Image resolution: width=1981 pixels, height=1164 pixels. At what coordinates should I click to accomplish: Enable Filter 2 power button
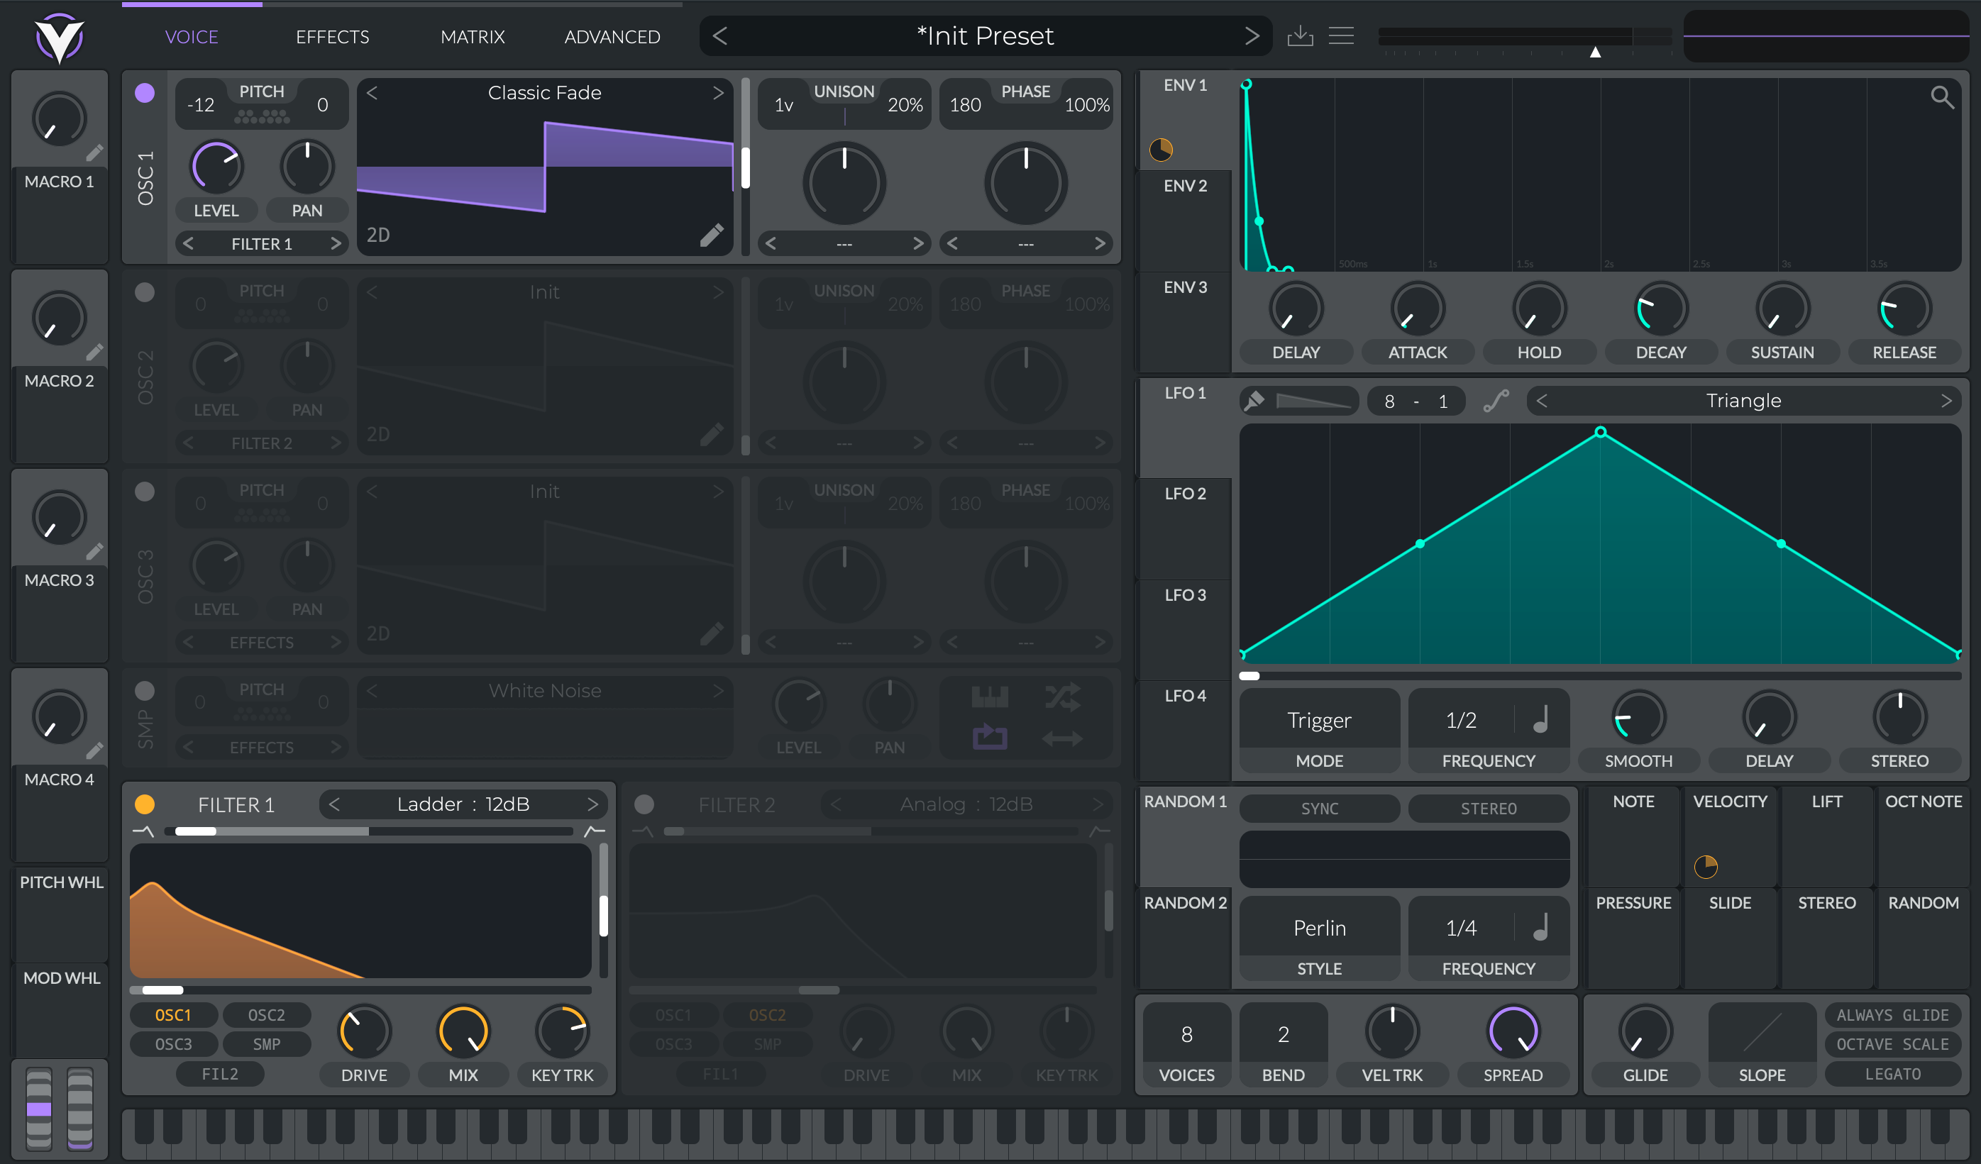(644, 804)
